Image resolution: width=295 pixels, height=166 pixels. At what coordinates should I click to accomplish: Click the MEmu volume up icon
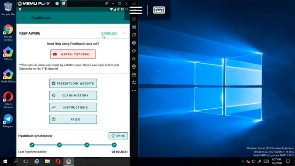(x=134, y=51)
